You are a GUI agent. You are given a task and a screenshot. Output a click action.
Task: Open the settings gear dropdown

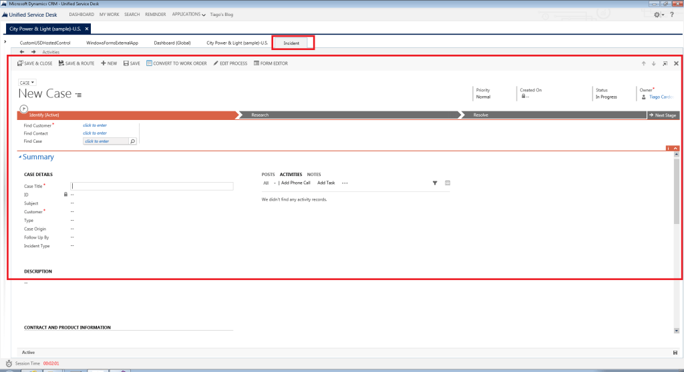tap(659, 14)
